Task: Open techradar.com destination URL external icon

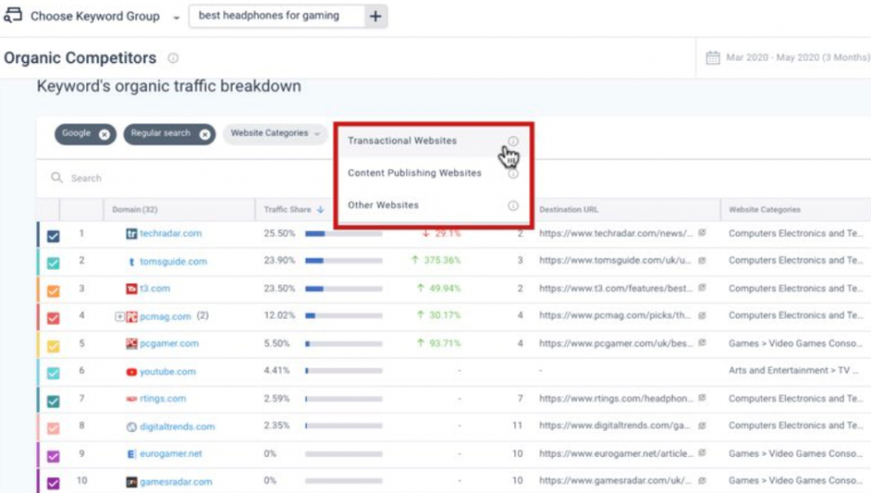Action: click(x=702, y=233)
